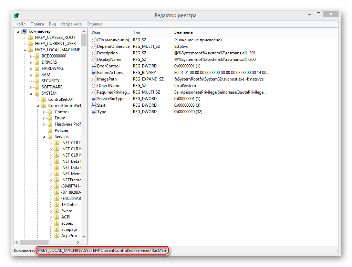The image size is (352, 267).
Task: Click the string icon of ObjectName value
Action: pos(94,85)
